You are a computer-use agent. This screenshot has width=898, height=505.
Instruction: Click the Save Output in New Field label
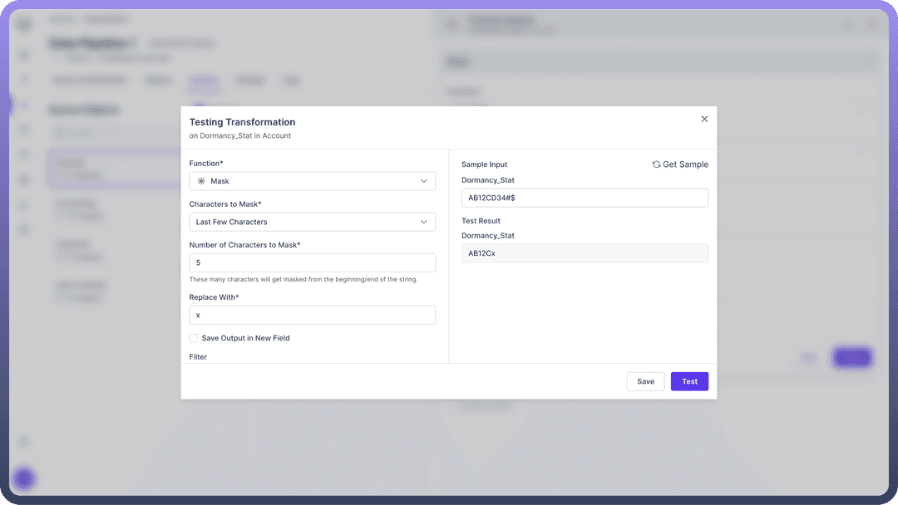(x=245, y=338)
